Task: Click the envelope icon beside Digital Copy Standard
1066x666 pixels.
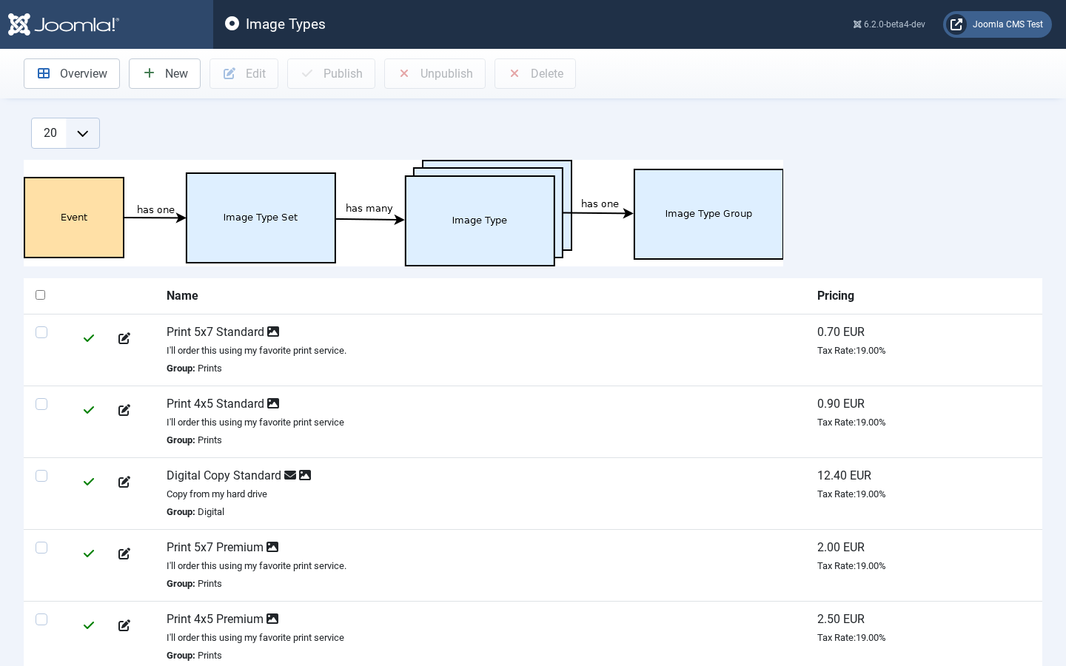Action: (x=290, y=475)
